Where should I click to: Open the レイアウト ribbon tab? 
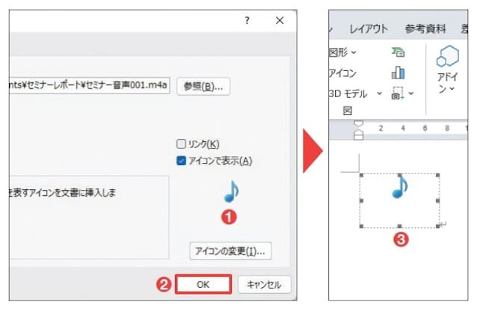[x=369, y=28]
